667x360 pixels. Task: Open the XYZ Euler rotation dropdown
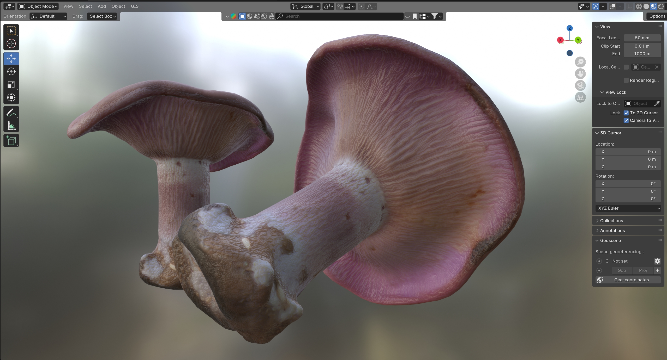[x=628, y=208]
